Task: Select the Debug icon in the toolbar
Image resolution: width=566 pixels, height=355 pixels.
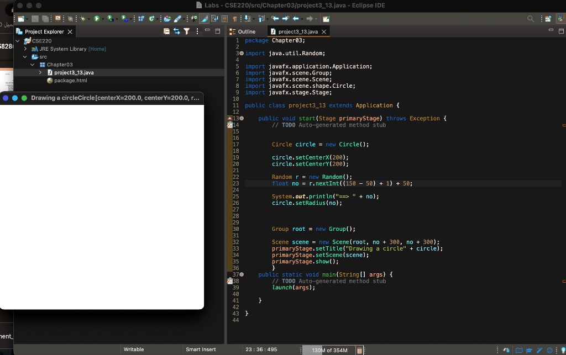Action: point(83,18)
